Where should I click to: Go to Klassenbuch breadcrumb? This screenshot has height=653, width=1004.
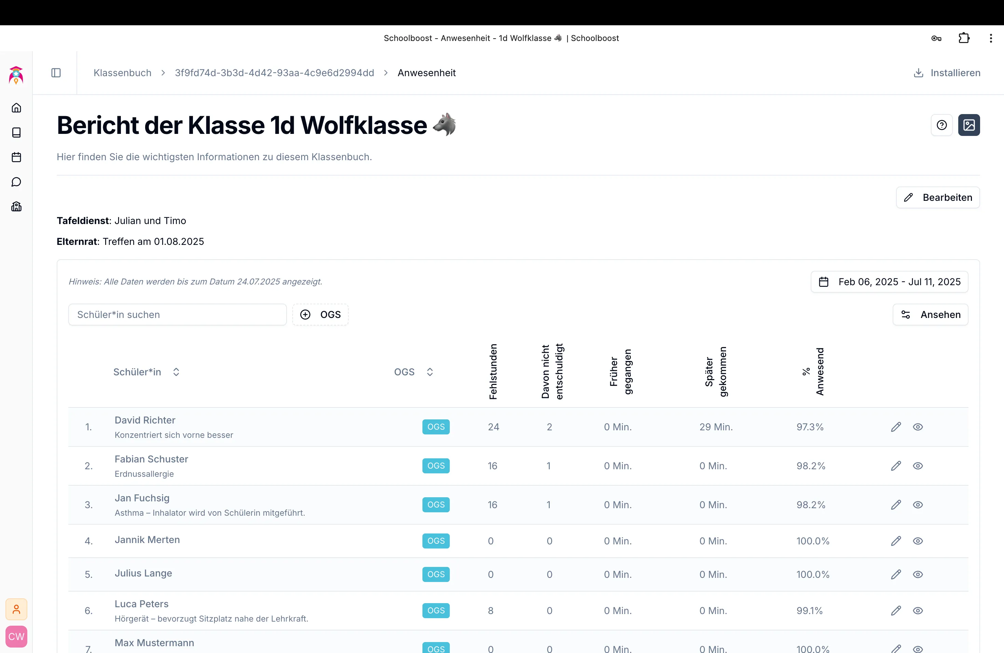point(122,73)
